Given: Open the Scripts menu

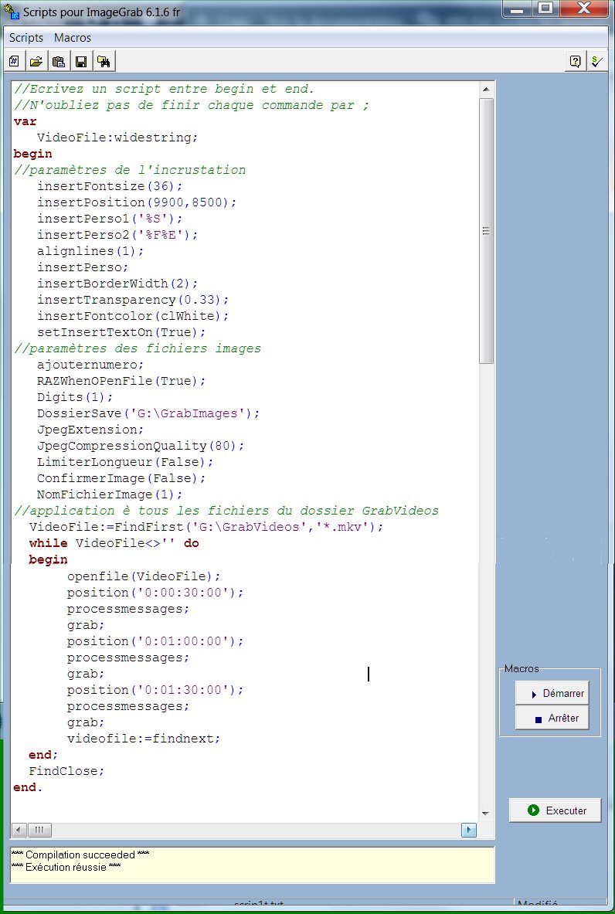Looking at the screenshot, I should [26, 38].
